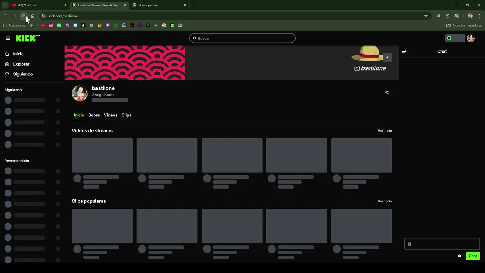
Task: Click the green Chat send button
Action: (472, 256)
